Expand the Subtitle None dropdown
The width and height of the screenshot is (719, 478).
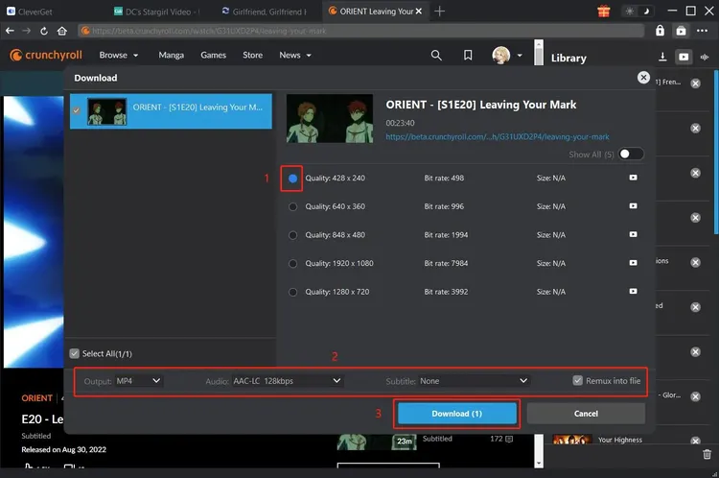pyautogui.click(x=472, y=381)
